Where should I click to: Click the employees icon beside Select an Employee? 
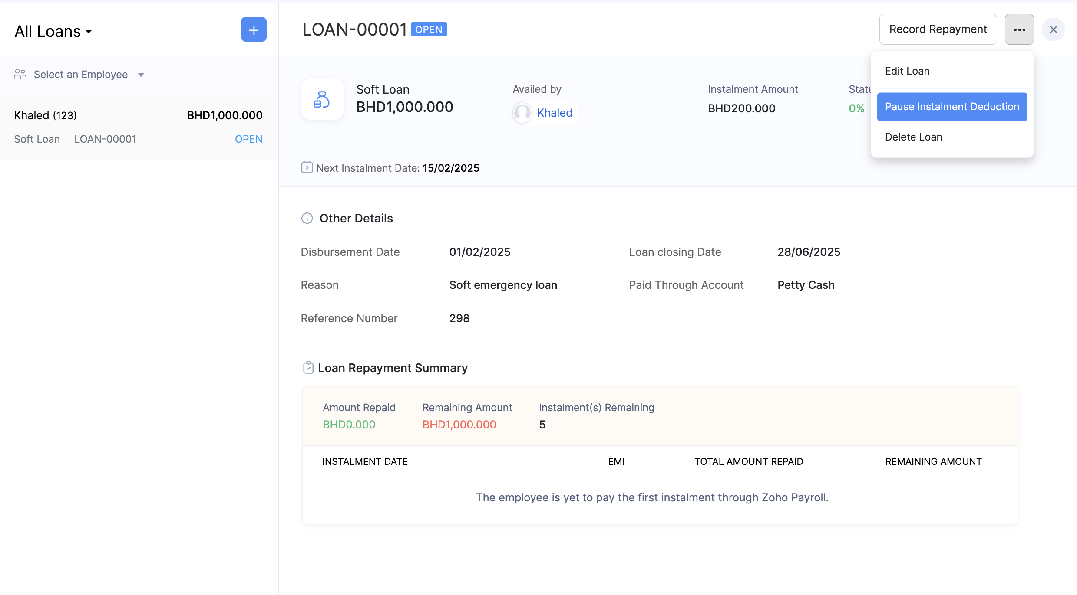20,74
